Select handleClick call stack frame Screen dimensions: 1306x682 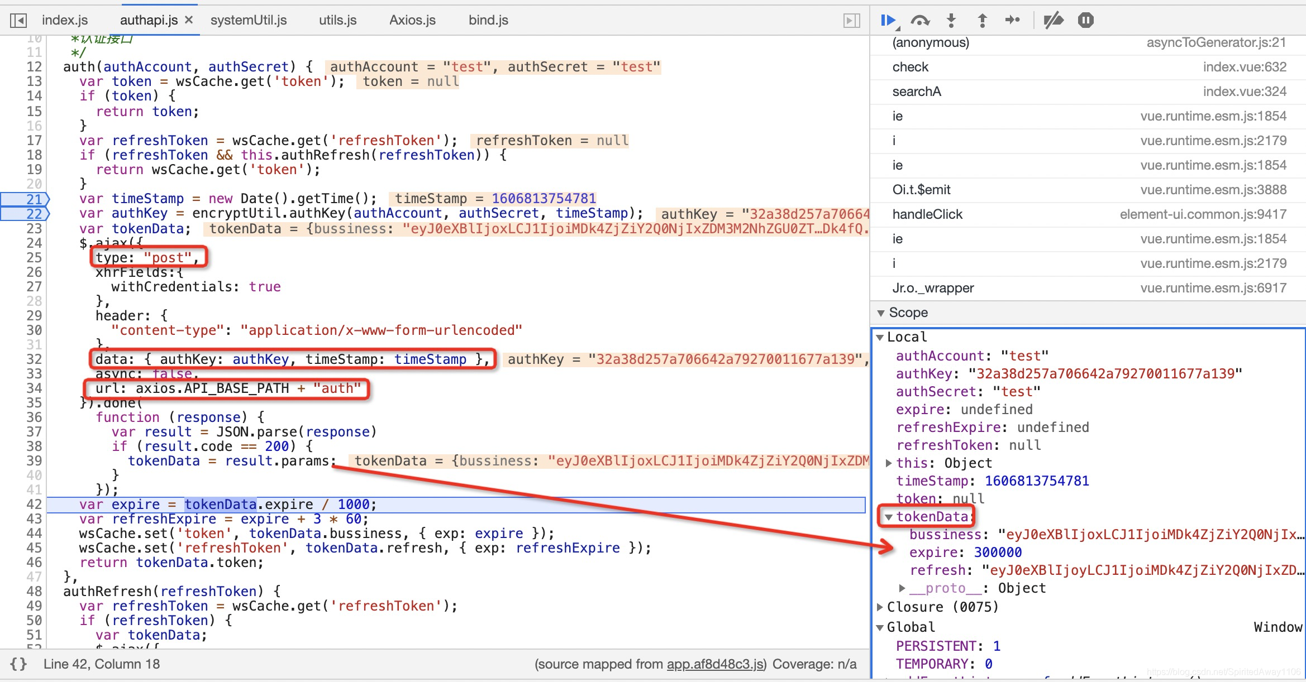[x=927, y=214]
